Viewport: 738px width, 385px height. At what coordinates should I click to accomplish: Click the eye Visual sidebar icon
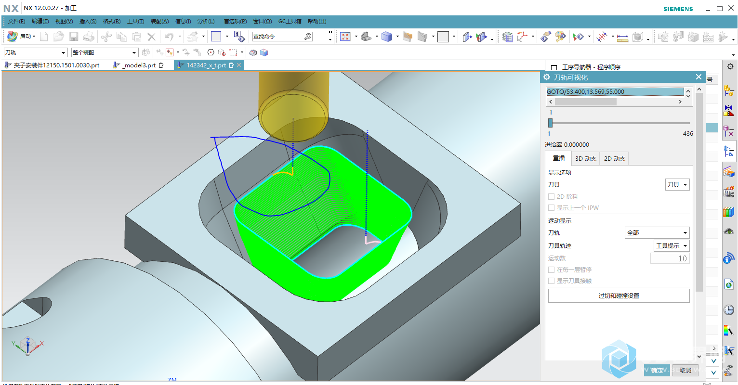[x=729, y=231]
